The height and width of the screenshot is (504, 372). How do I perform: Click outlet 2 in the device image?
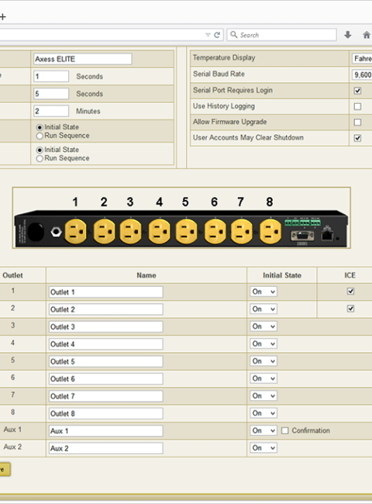pos(104,231)
